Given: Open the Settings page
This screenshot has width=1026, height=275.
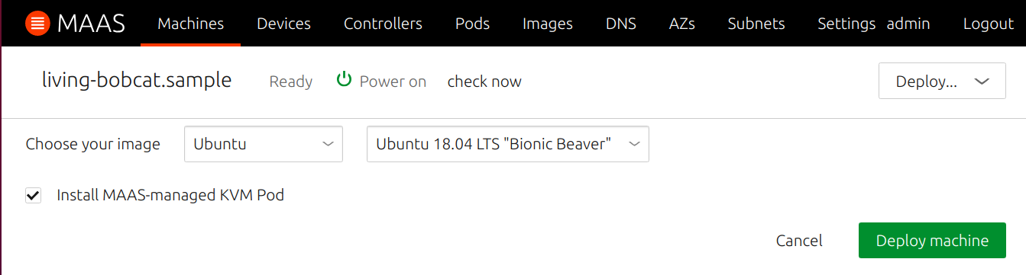Looking at the screenshot, I should pos(846,24).
